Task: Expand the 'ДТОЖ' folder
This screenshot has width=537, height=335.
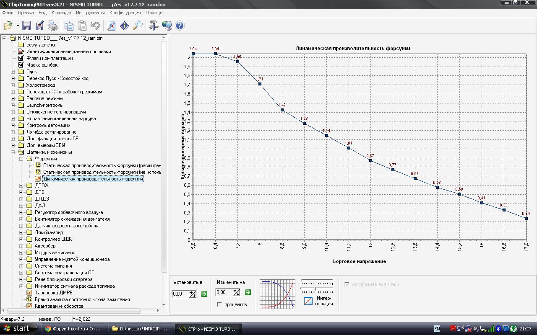Action: pyautogui.click(x=21, y=186)
